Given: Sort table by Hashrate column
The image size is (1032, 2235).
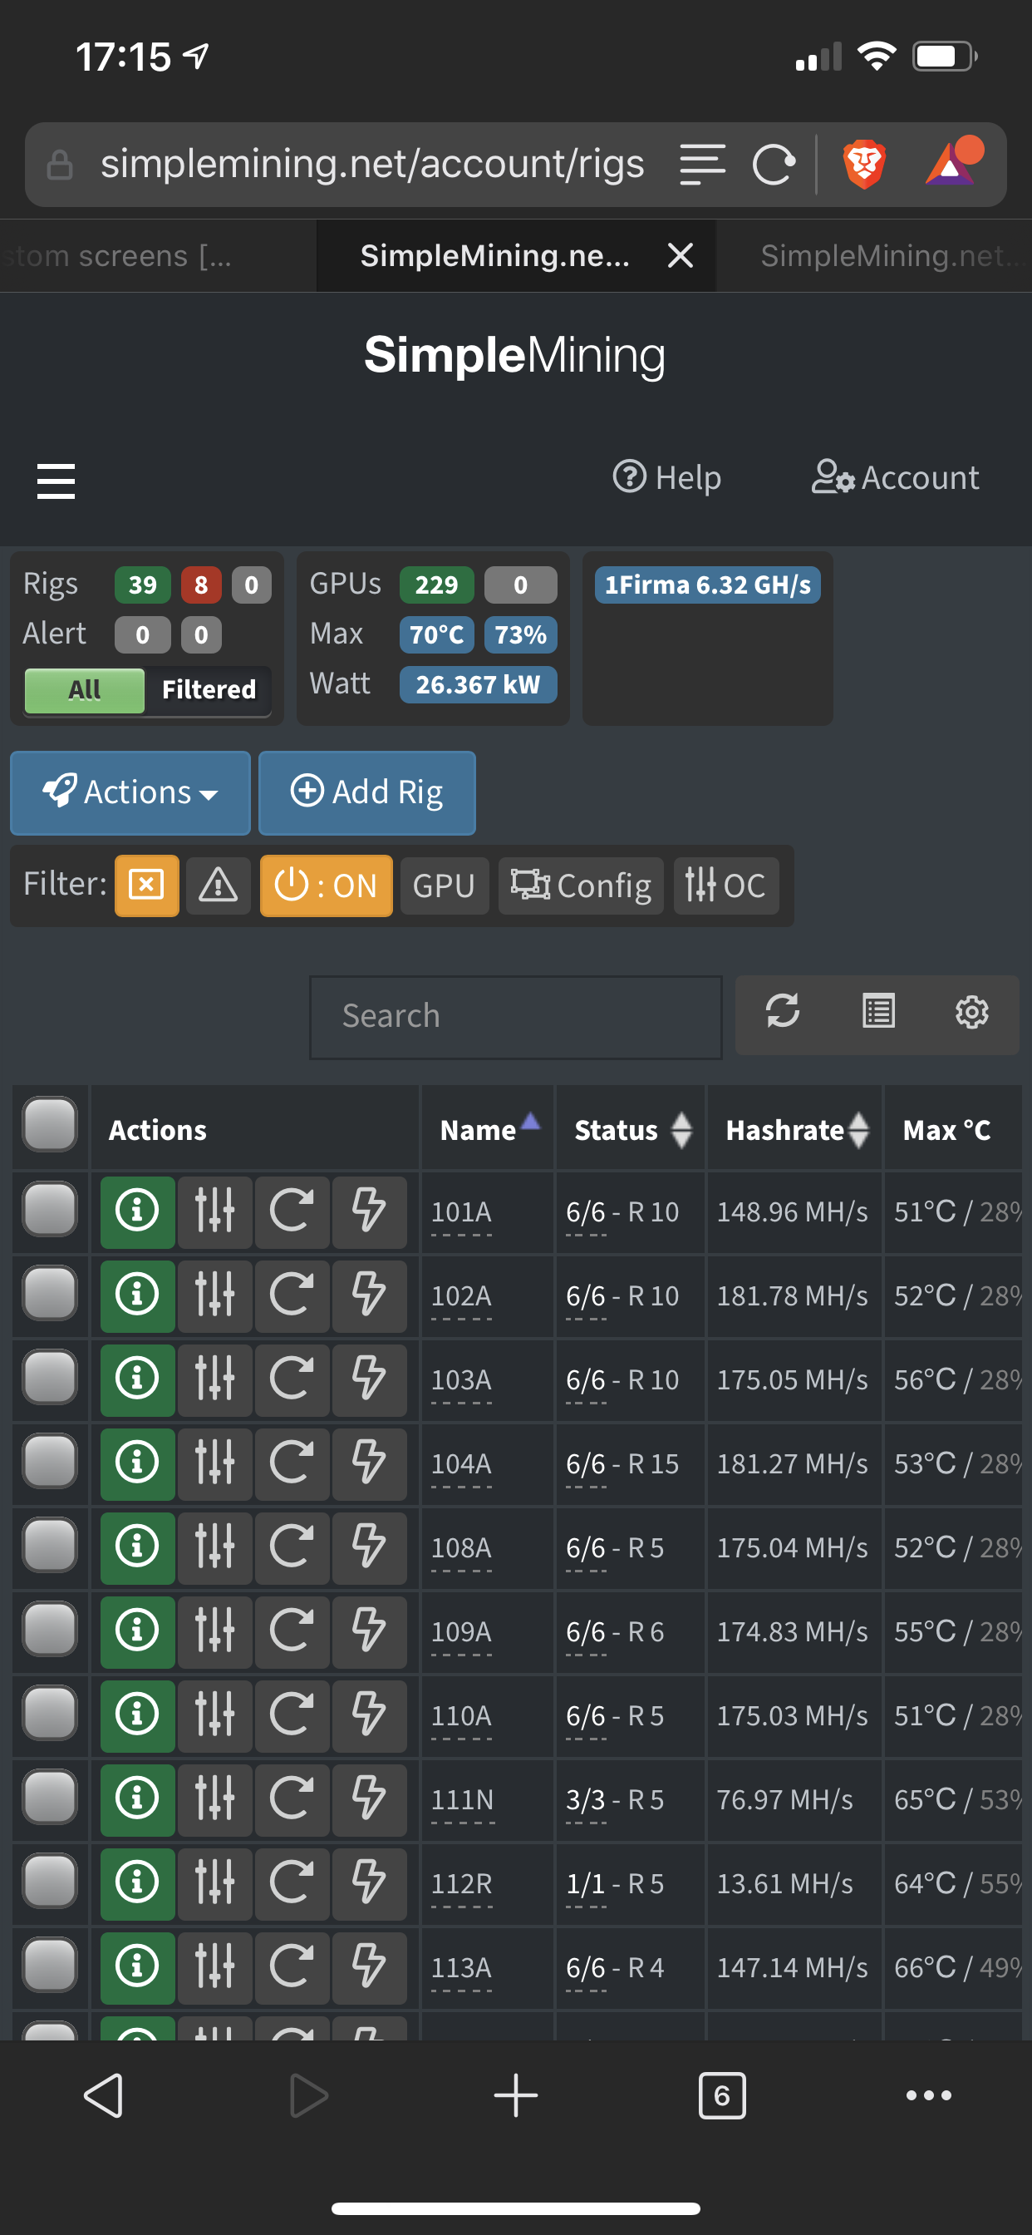Looking at the screenshot, I should point(794,1129).
